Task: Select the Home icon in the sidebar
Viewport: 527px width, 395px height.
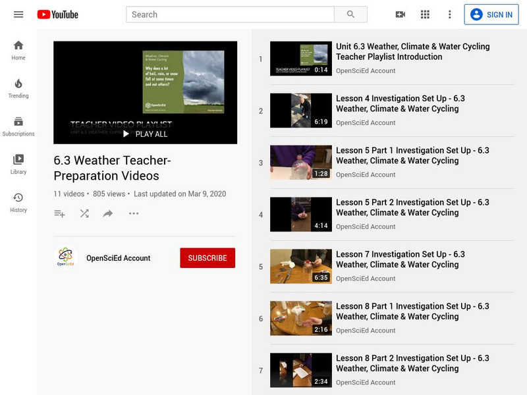Action: (18, 49)
